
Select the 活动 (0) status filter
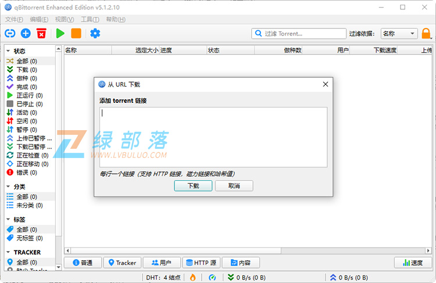click(x=30, y=113)
